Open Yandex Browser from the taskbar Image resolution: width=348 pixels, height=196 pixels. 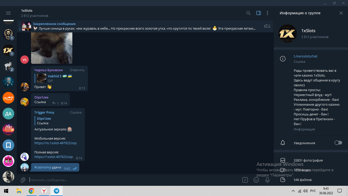pyautogui.click(x=44, y=191)
